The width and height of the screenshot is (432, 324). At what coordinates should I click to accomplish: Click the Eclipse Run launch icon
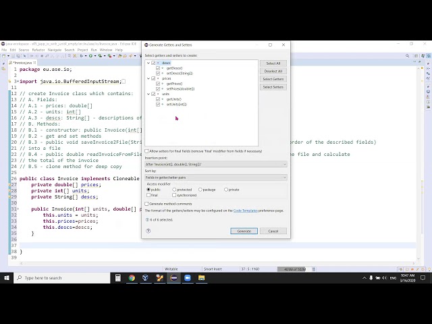coord(90,56)
